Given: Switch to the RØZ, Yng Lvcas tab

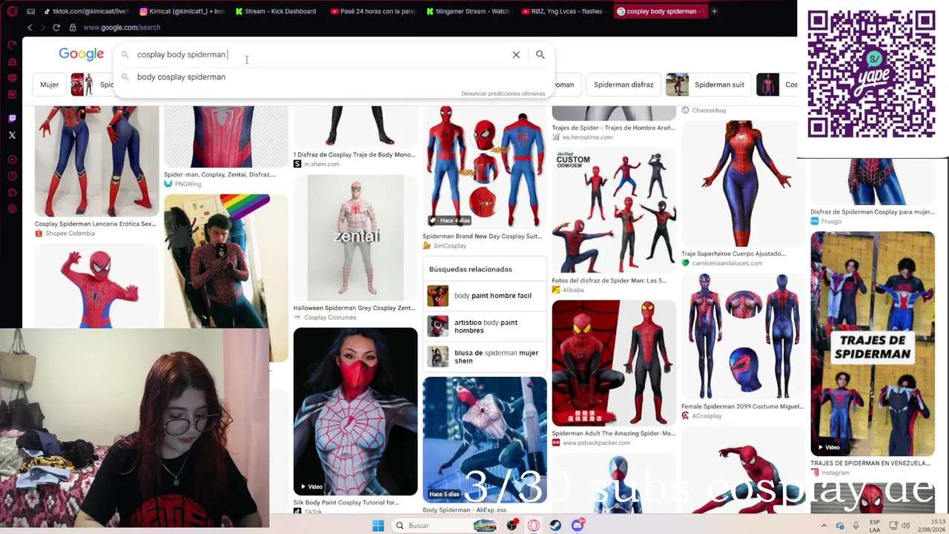Looking at the screenshot, I should coord(563,11).
